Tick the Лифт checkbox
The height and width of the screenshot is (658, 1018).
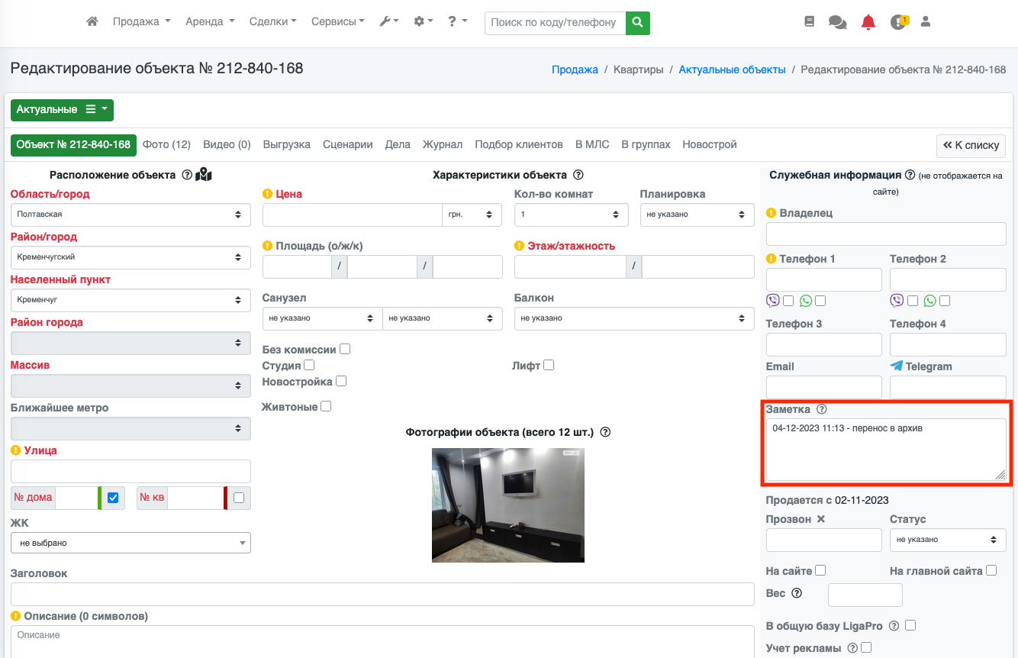click(x=549, y=365)
